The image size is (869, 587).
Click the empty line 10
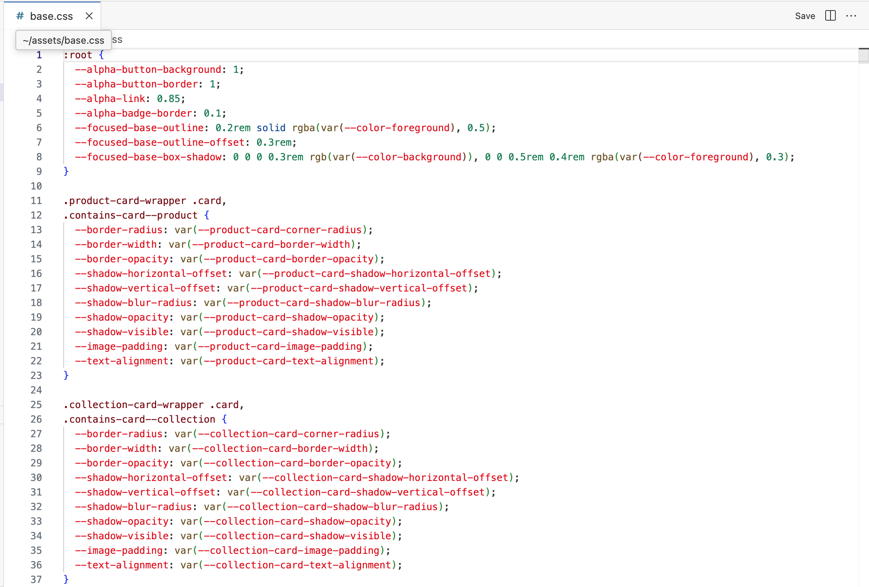coord(243,186)
